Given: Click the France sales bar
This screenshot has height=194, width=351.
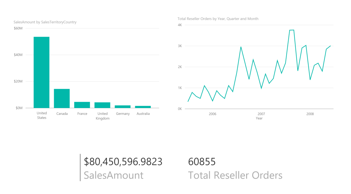Looking at the screenshot, I should [82, 105].
